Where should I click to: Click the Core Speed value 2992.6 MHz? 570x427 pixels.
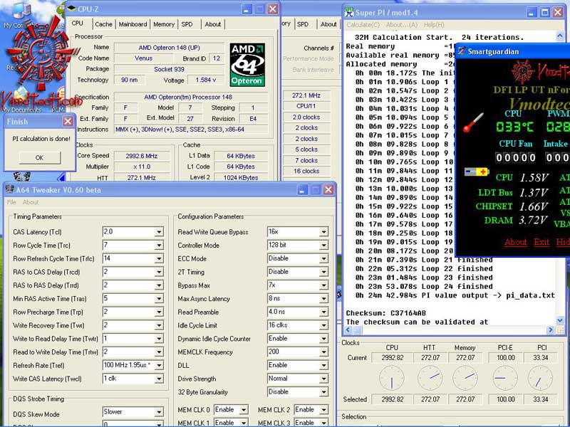(x=141, y=156)
